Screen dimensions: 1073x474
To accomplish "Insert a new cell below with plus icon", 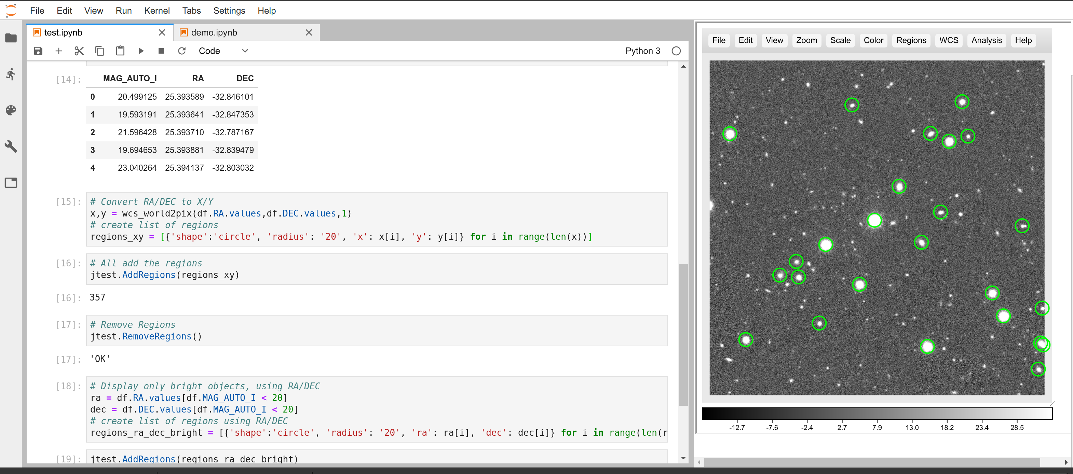I will [x=59, y=51].
